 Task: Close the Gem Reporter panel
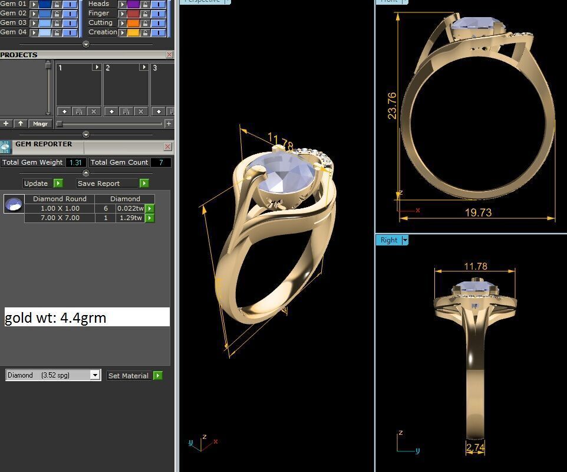167,146
